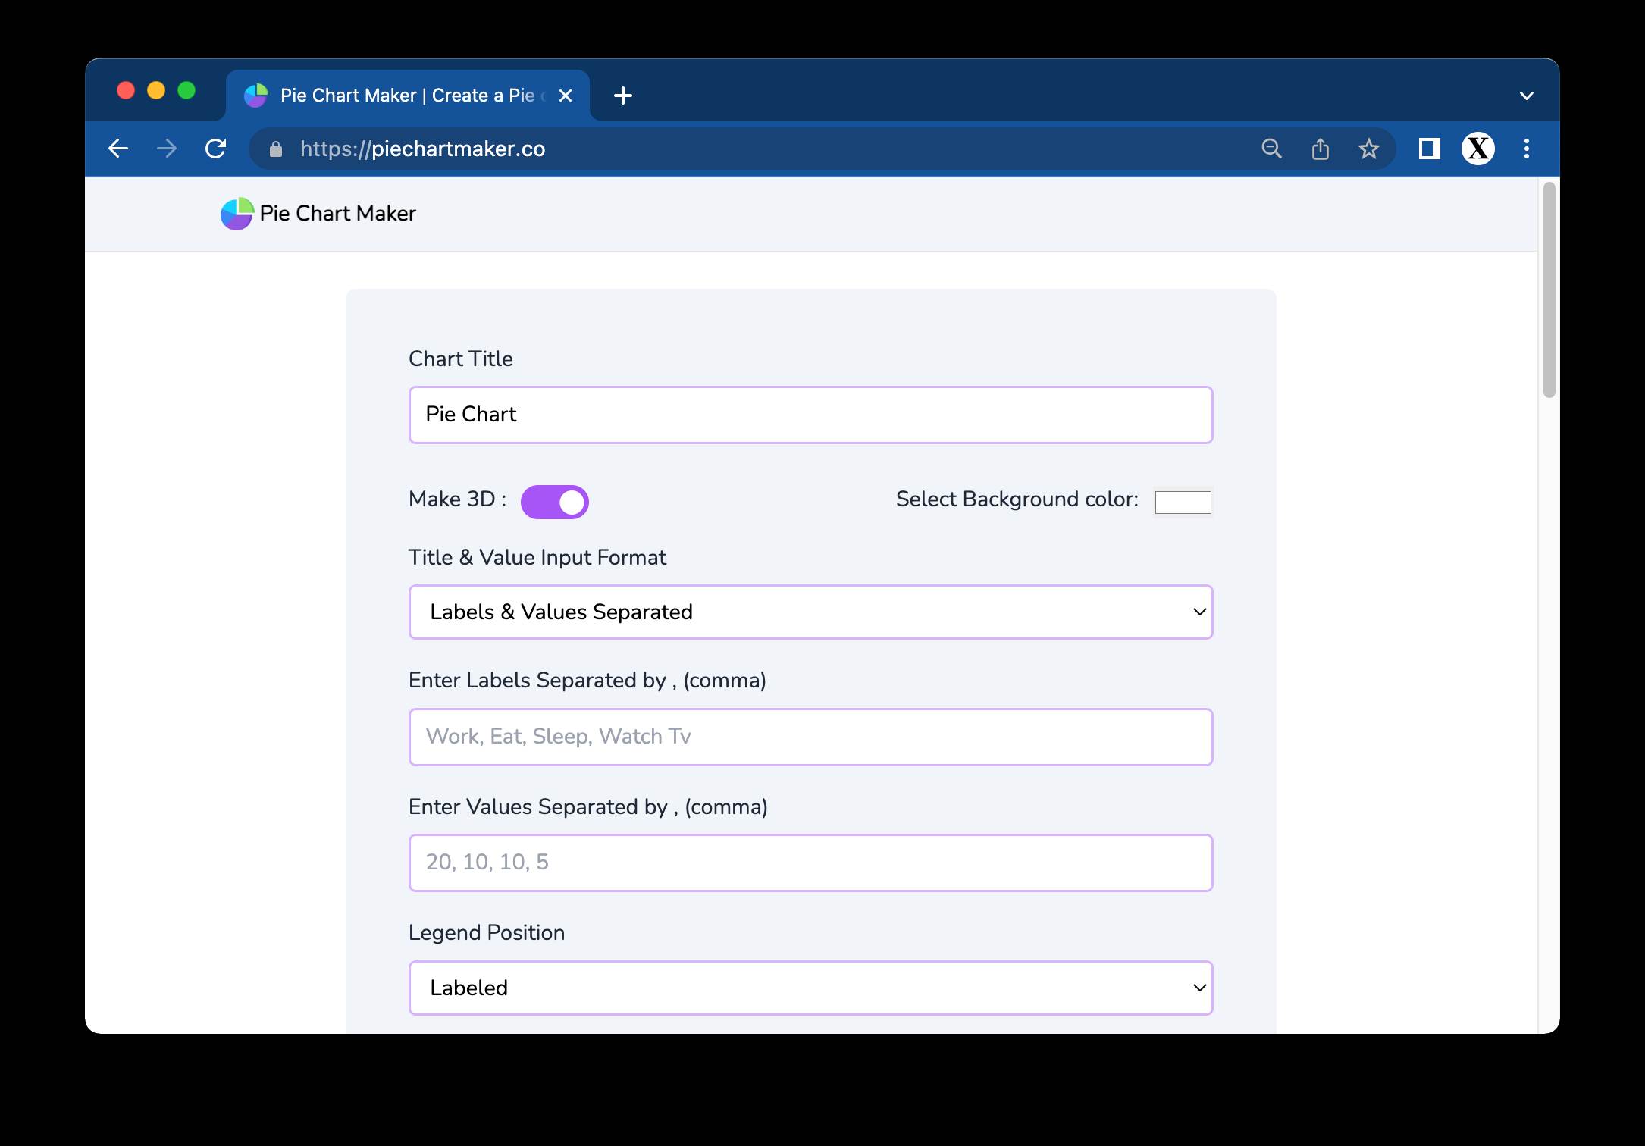Click the values input with 20, 10 placeholder

(x=810, y=863)
